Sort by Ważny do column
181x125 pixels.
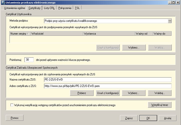coord(162,34)
